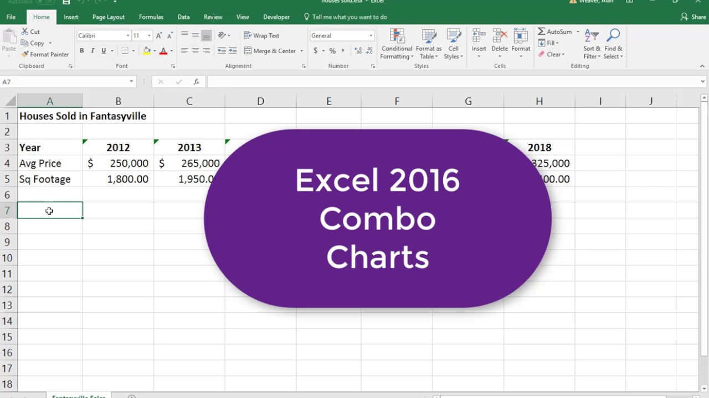Click the Insert Function fx button

[x=196, y=82]
